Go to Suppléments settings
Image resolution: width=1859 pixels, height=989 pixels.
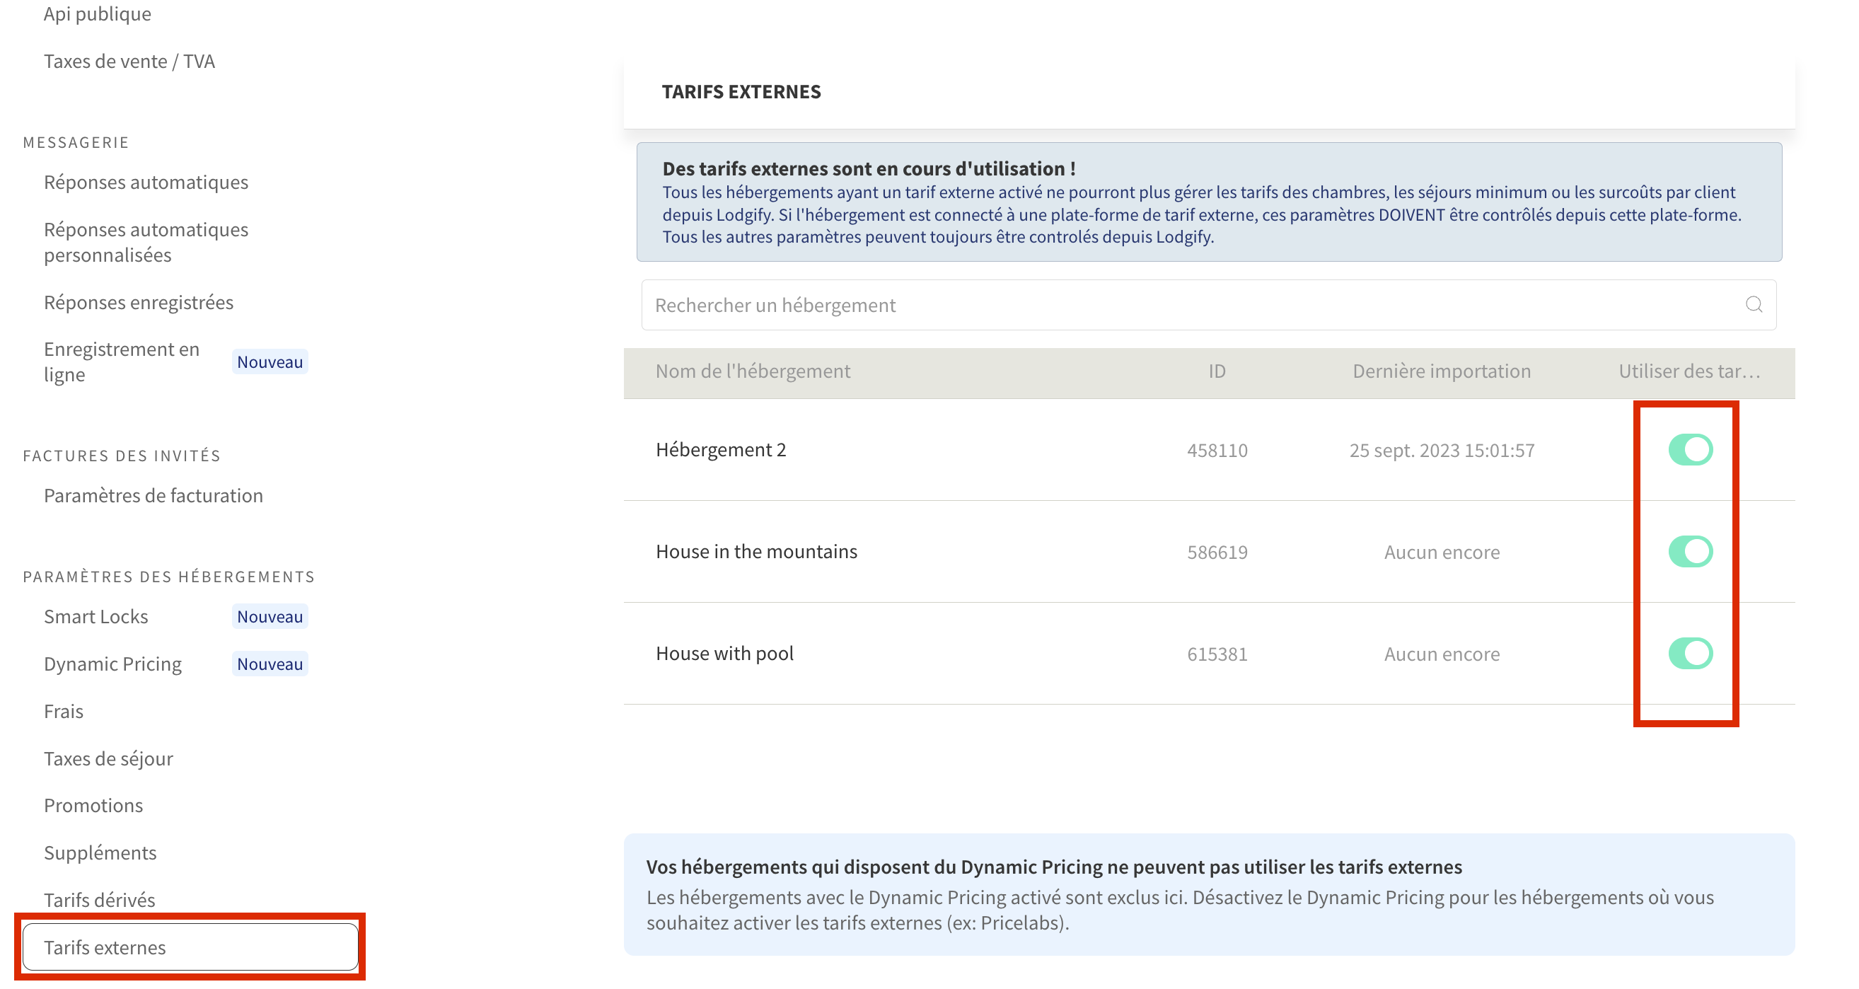click(100, 852)
